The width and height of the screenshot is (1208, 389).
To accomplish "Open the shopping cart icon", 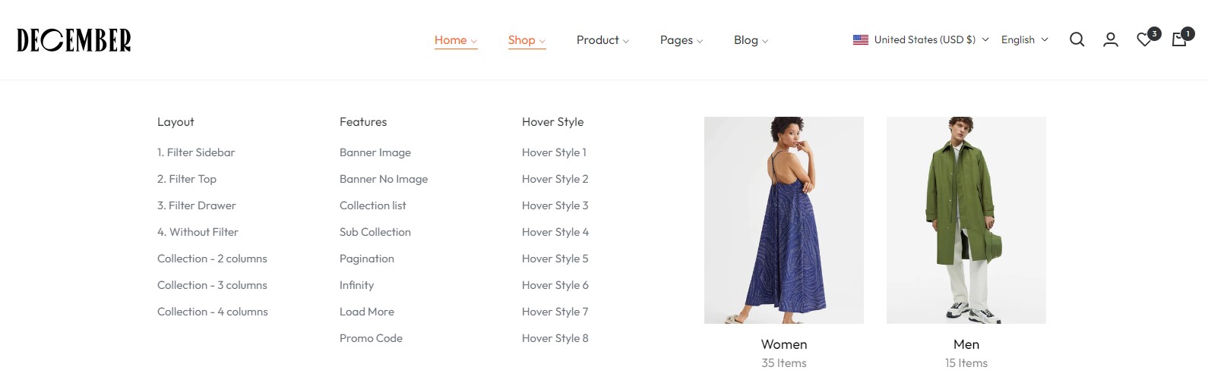I will tap(1179, 39).
